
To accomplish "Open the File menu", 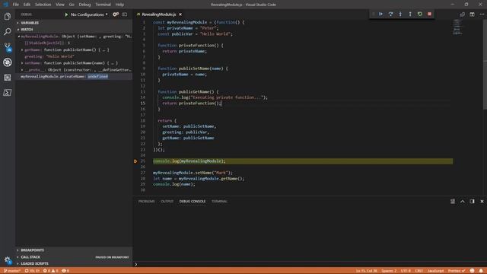I will 15,5.
